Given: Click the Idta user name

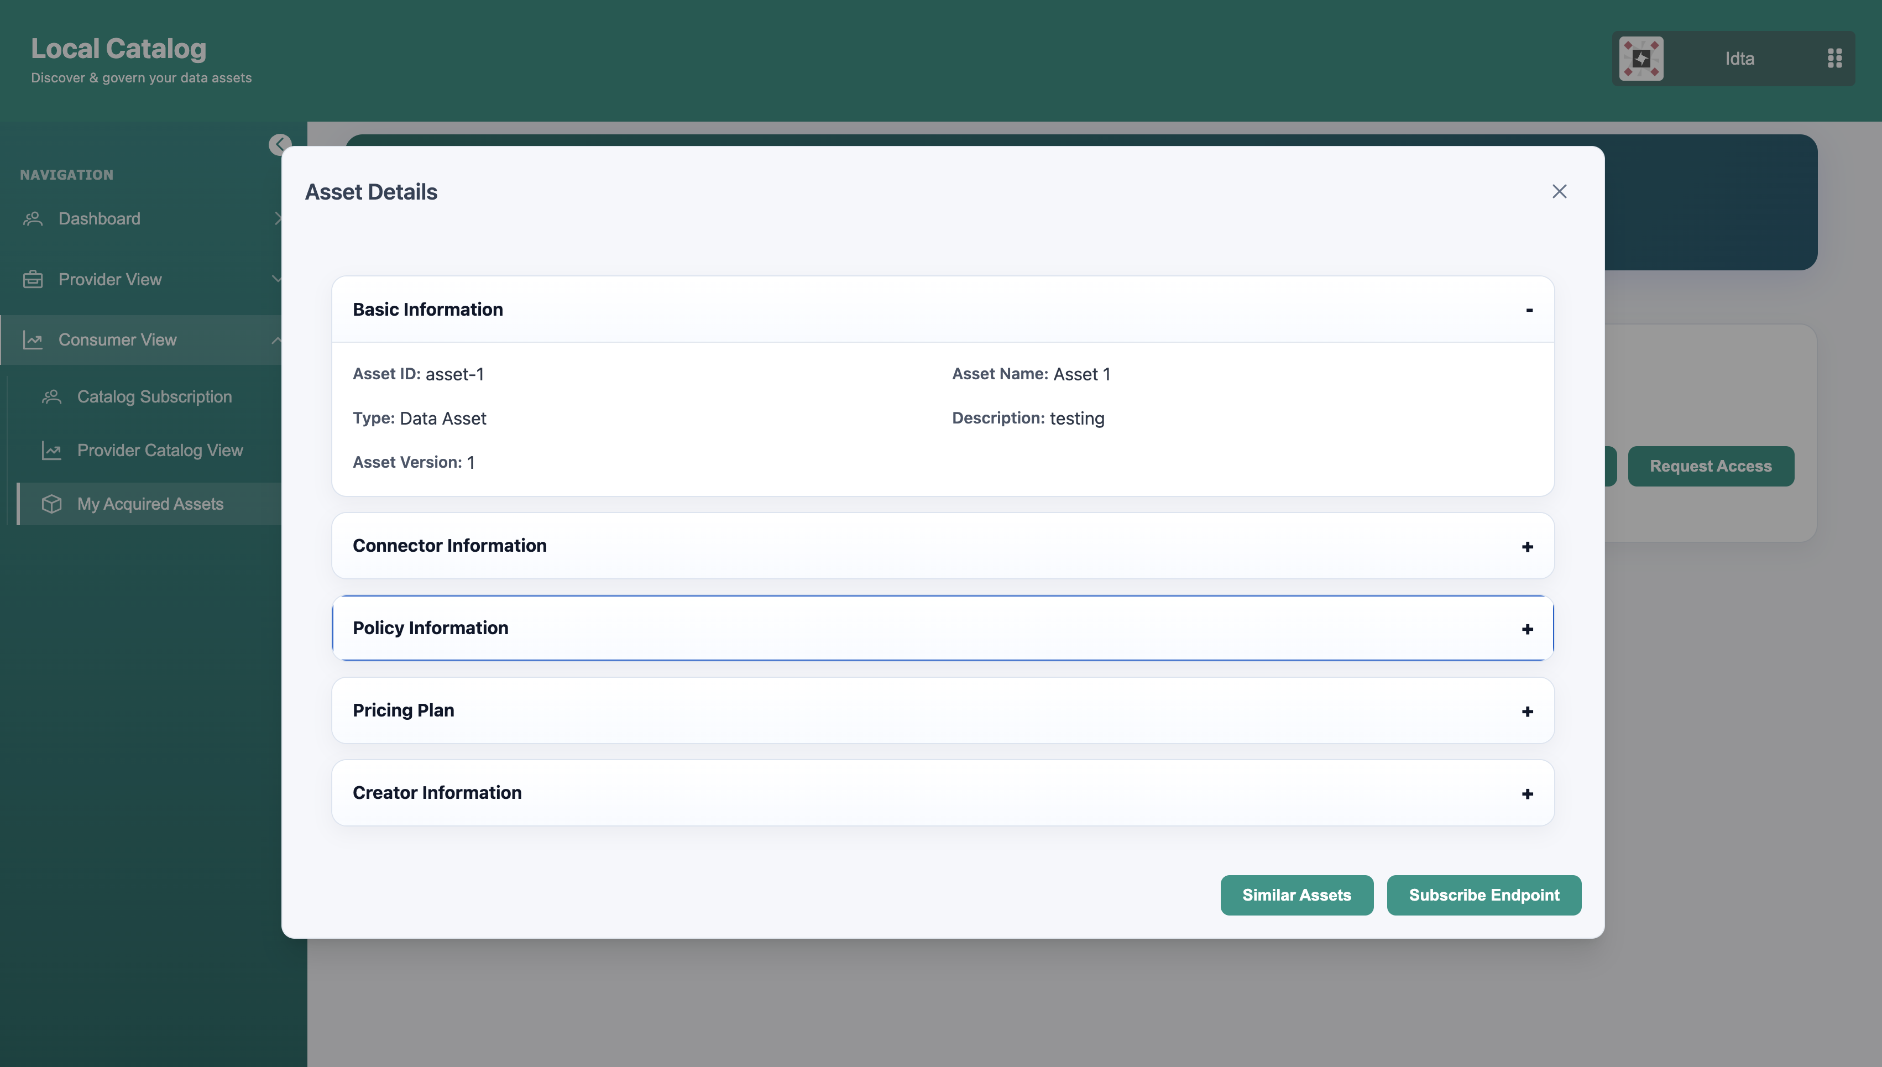Looking at the screenshot, I should click(x=1739, y=59).
